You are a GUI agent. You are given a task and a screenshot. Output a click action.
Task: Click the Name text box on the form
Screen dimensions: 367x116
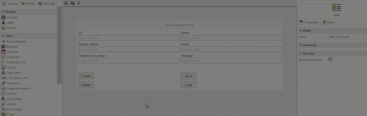point(231,38)
